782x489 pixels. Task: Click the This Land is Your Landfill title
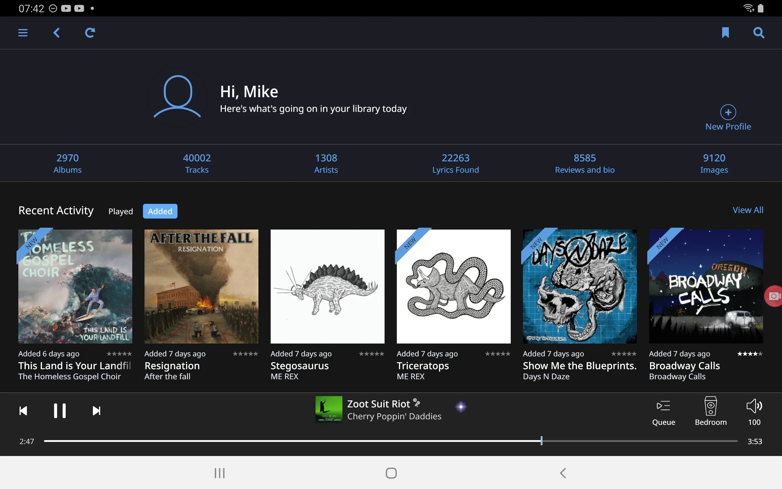[x=75, y=366]
